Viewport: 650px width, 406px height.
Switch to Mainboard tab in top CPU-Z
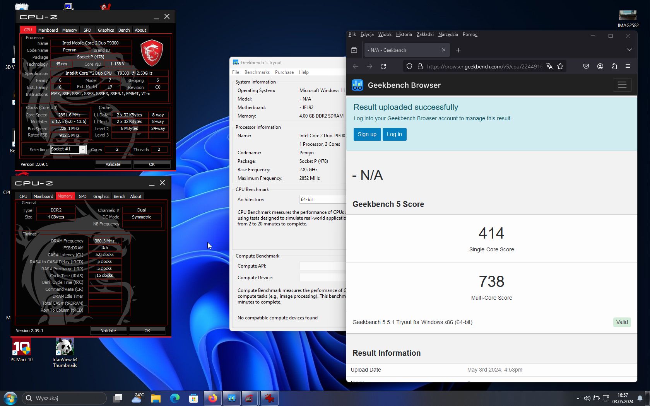[x=48, y=30]
